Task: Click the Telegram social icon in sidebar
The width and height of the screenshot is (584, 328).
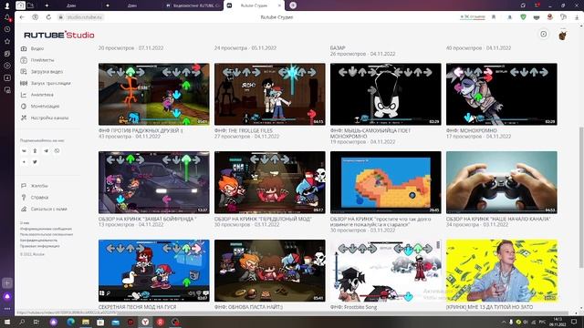Action: (46, 151)
